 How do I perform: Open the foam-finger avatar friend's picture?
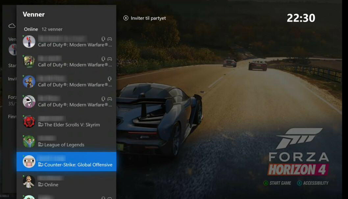point(29,42)
